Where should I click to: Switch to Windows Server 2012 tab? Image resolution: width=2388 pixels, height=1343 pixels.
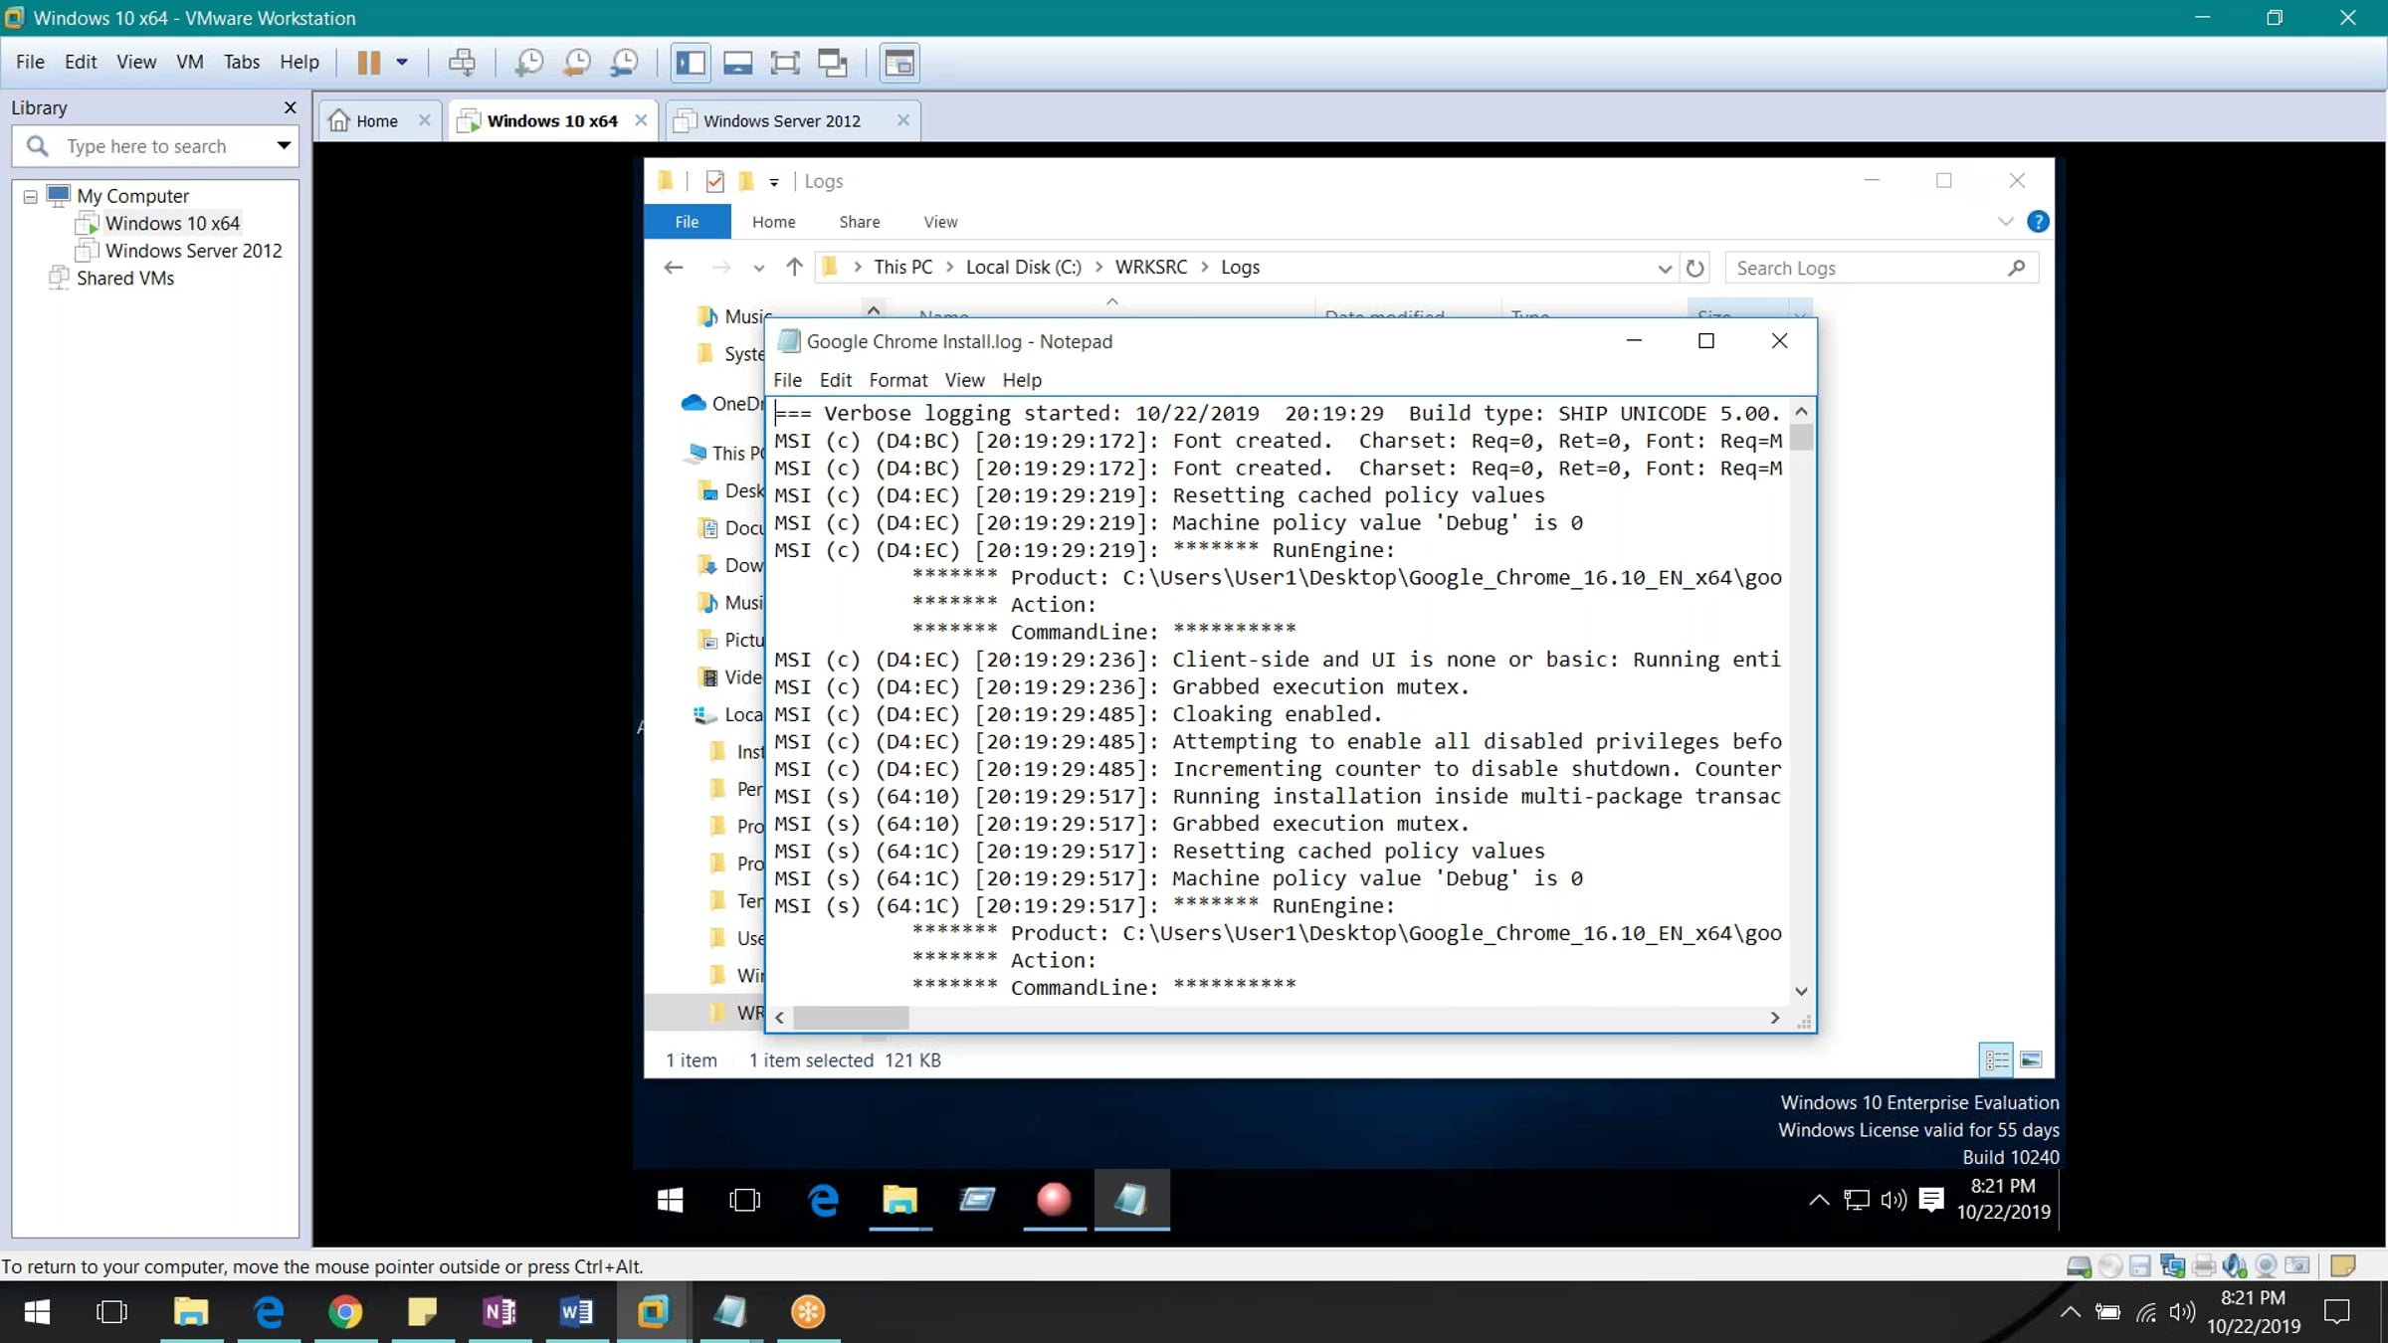pyautogui.click(x=781, y=121)
